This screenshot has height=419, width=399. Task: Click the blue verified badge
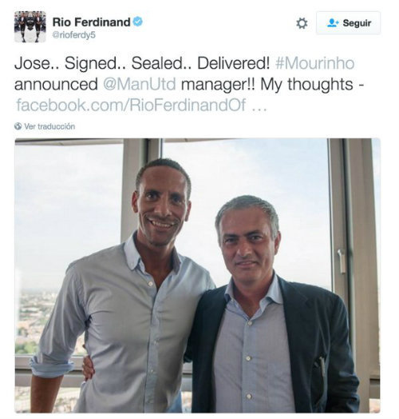coord(137,22)
